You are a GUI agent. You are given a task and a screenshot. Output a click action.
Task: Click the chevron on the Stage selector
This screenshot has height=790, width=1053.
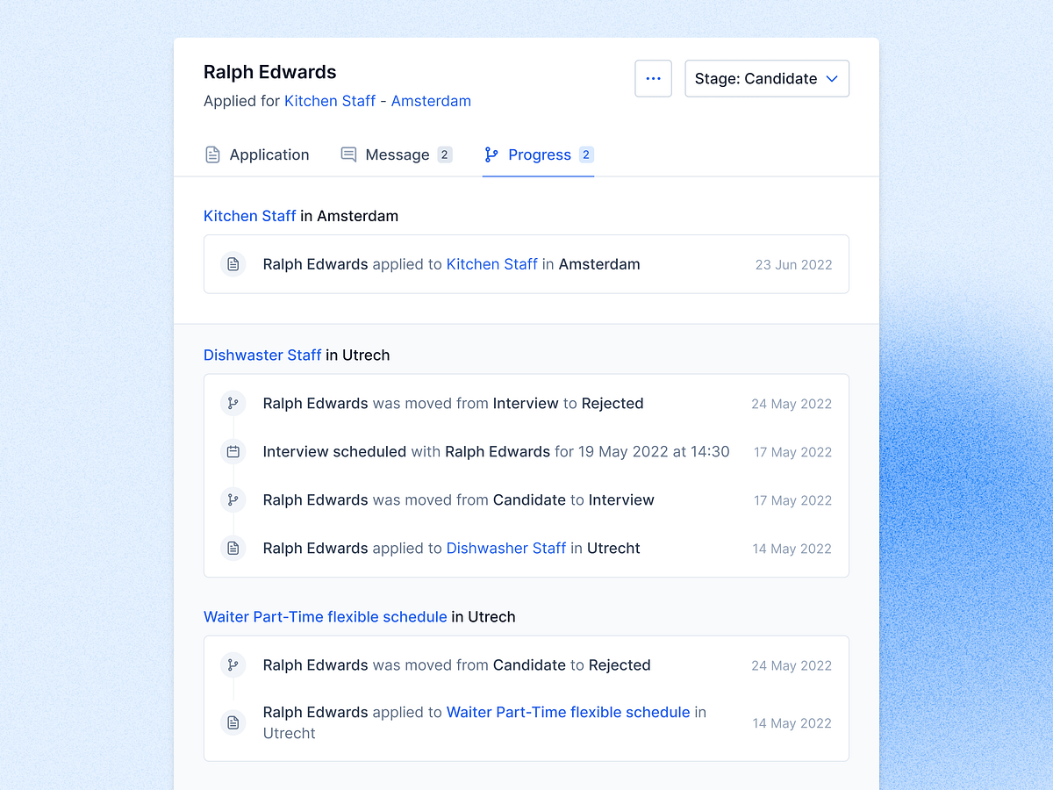click(x=832, y=78)
